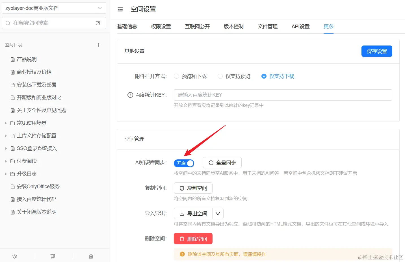Open the zyplayer-doc商业版文档 space selector
Image resolution: width=405 pixels, height=262 pixels.
54,8
